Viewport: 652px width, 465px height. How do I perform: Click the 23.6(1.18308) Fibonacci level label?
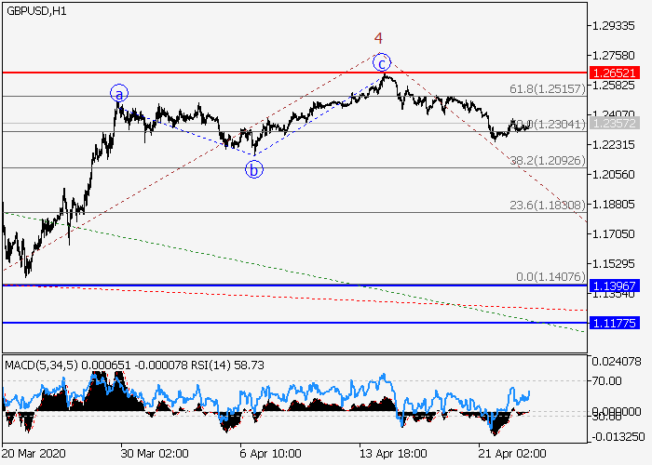coord(547,205)
